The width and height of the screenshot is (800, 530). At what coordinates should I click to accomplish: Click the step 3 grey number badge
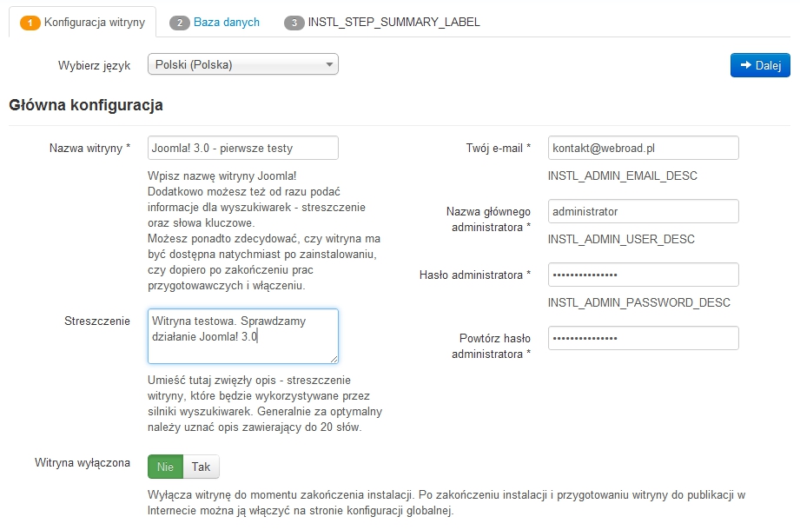click(x=294, y=23)
